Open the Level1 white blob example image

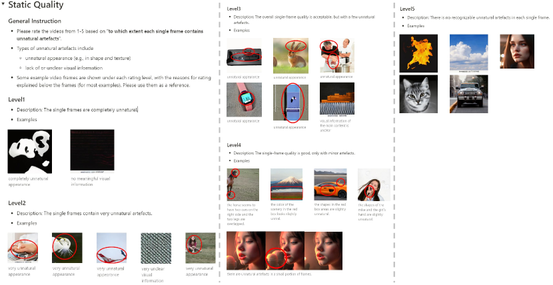(29, 151)
